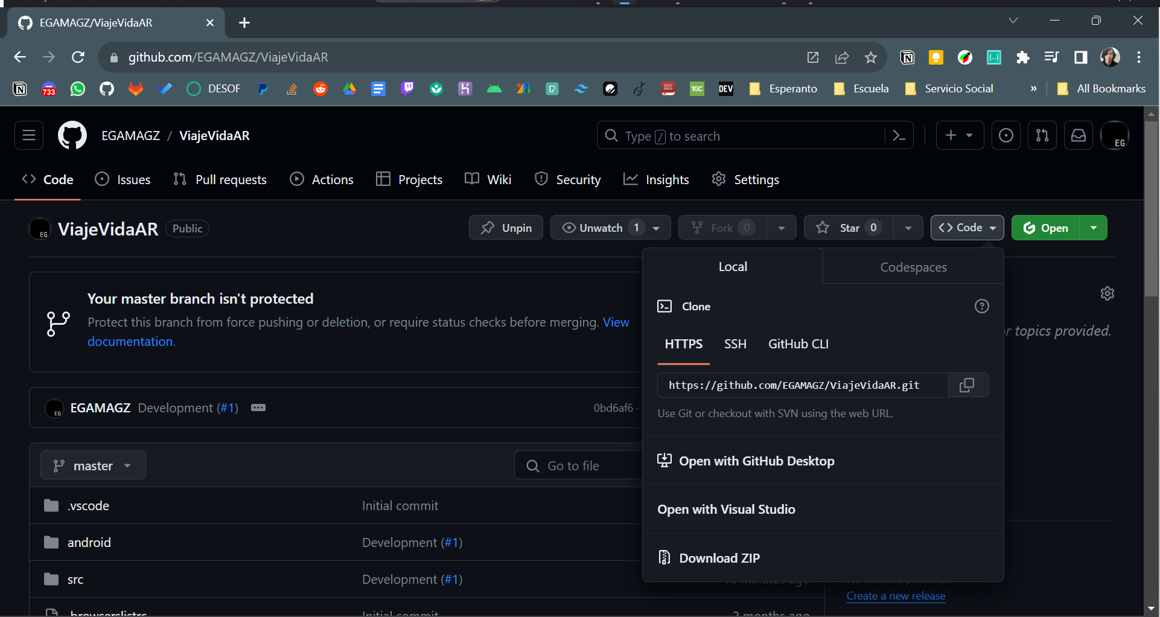This screenshot has height=617, width=1160.
Task: Open the command palette icon in search bar
Action: (899, 136)
